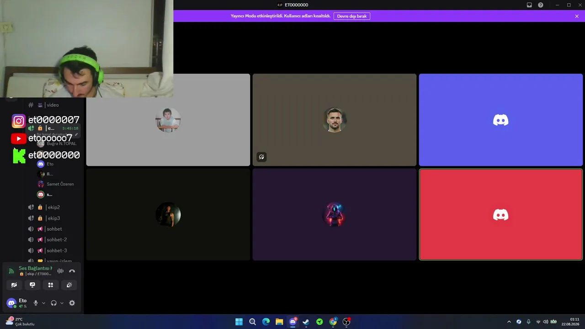The height and width of the screenshot is (329, 585).
Task: Open Windows taskbar search
Action: pyautogui.click(x=252, y=322)
